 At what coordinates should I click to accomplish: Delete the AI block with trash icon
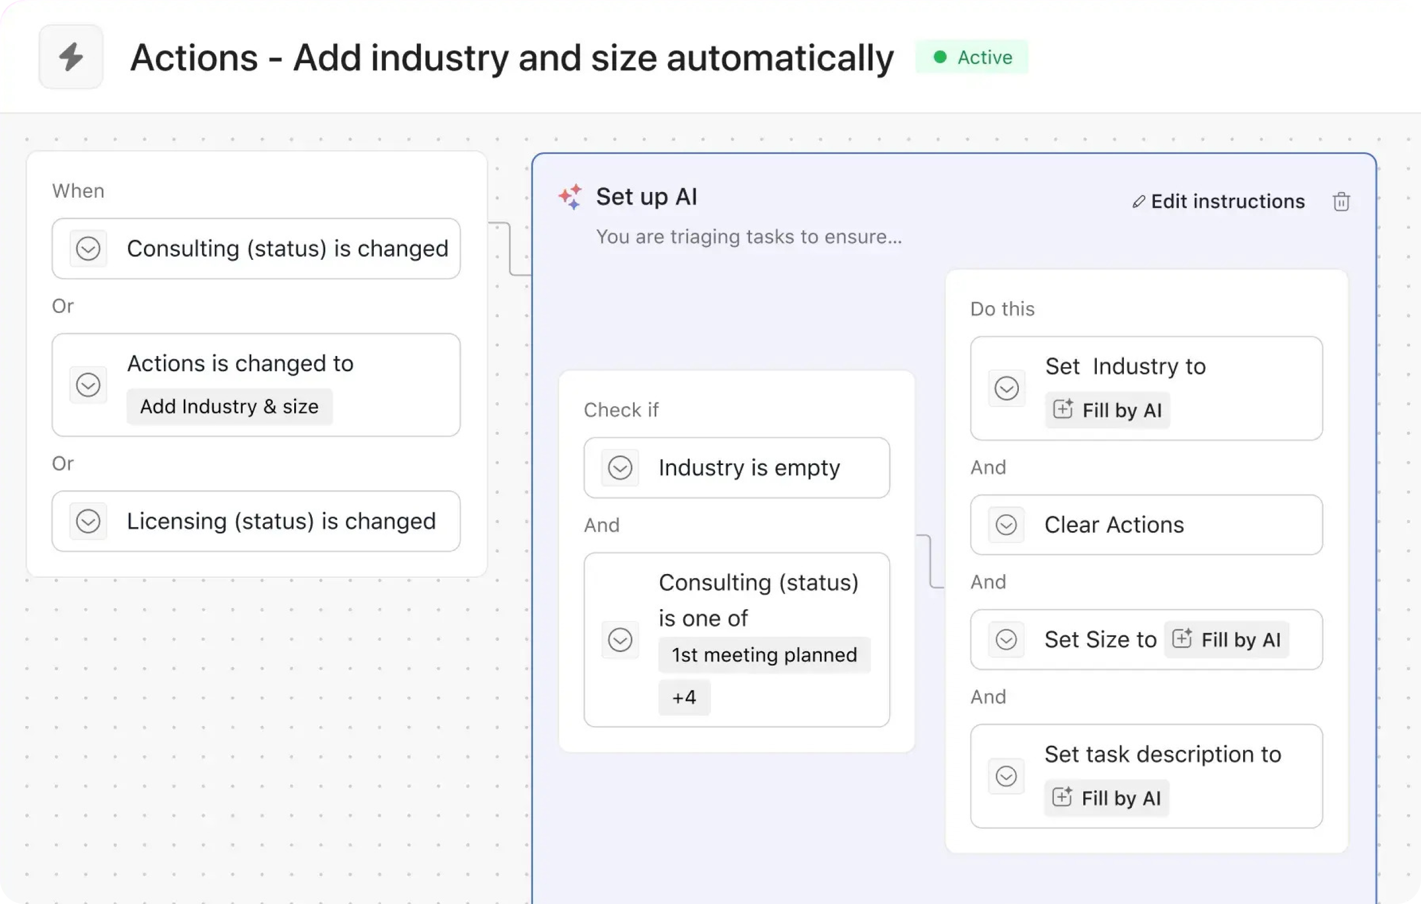pos(1341,201)
